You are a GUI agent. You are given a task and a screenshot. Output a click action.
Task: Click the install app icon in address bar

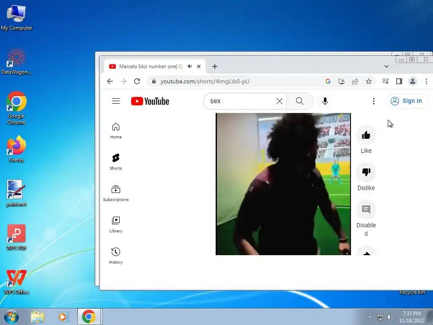[x=342, y=81]
